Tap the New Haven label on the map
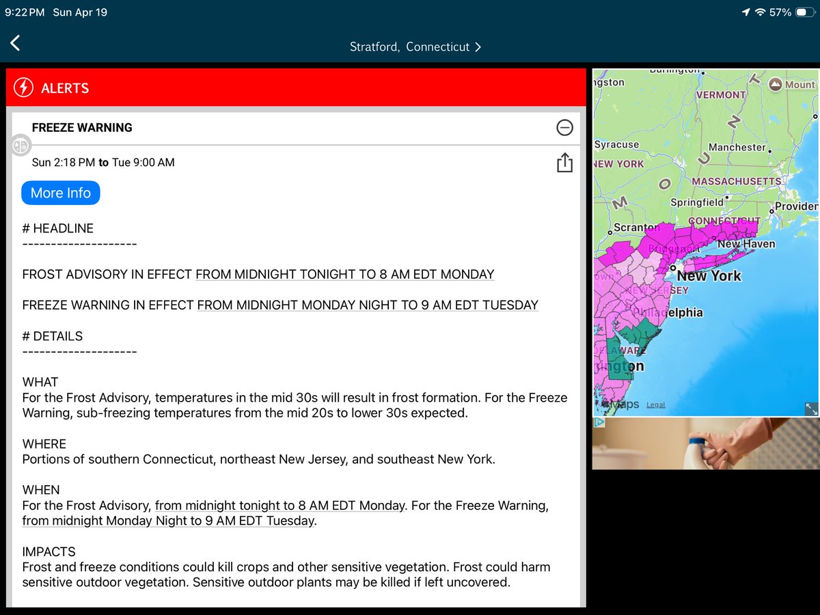 [x=746, y=244]
